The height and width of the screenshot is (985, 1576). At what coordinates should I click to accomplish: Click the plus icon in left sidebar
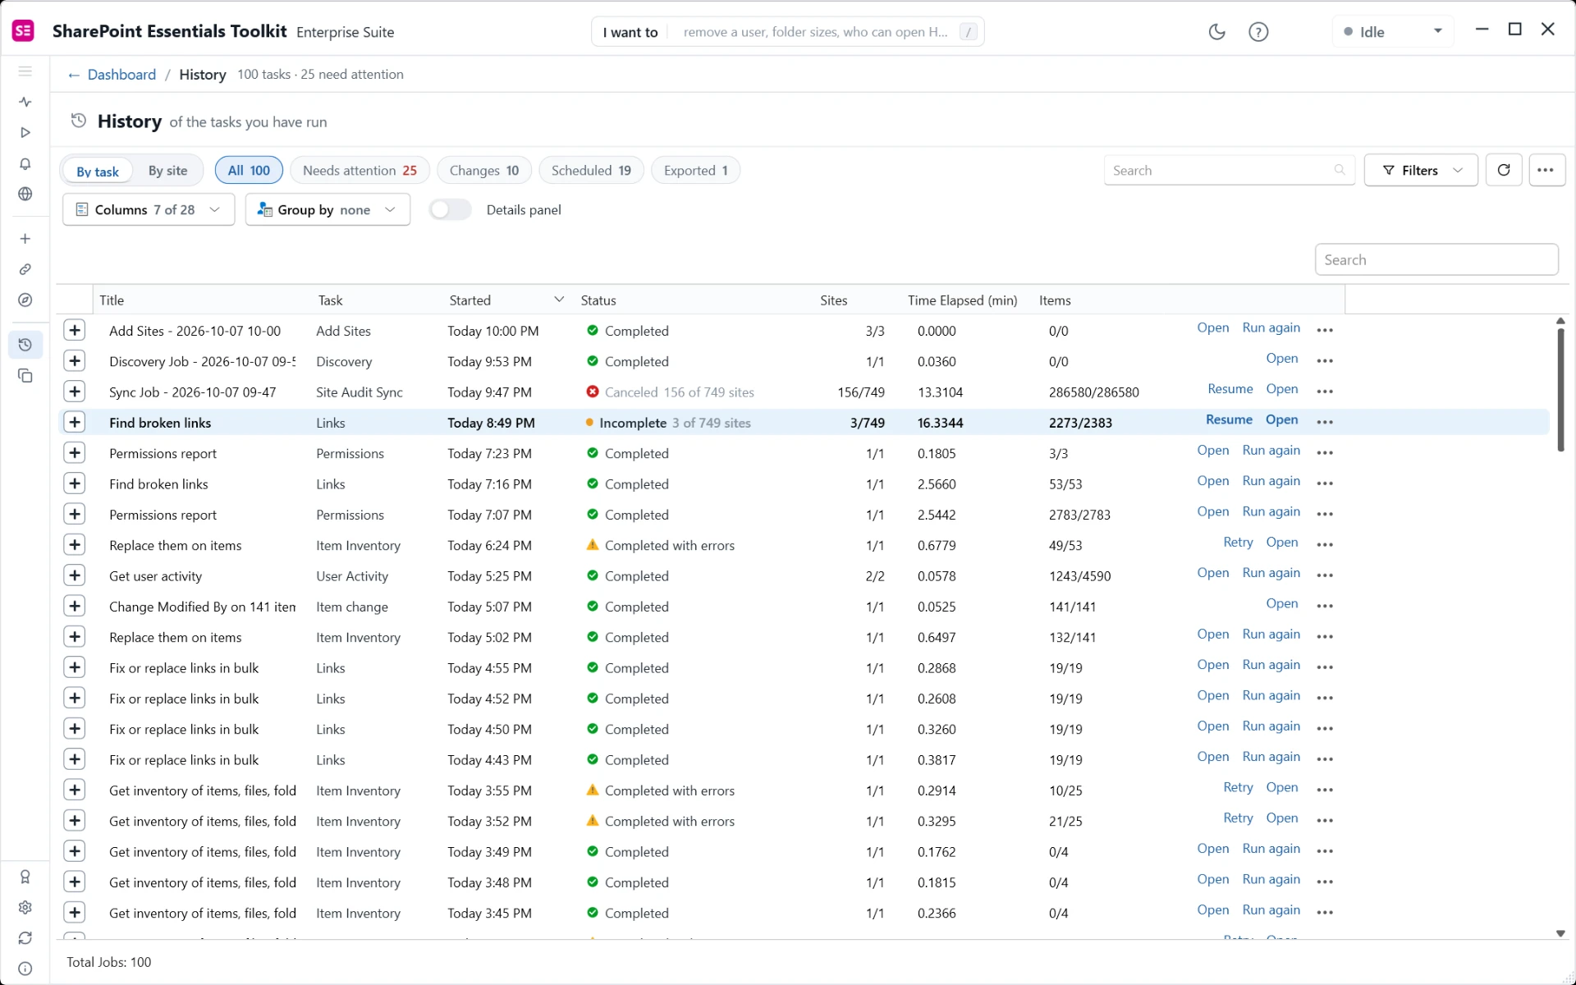coord(25,239)
